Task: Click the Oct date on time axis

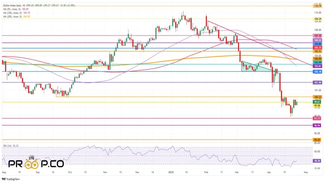Action: tap(70, 172)
